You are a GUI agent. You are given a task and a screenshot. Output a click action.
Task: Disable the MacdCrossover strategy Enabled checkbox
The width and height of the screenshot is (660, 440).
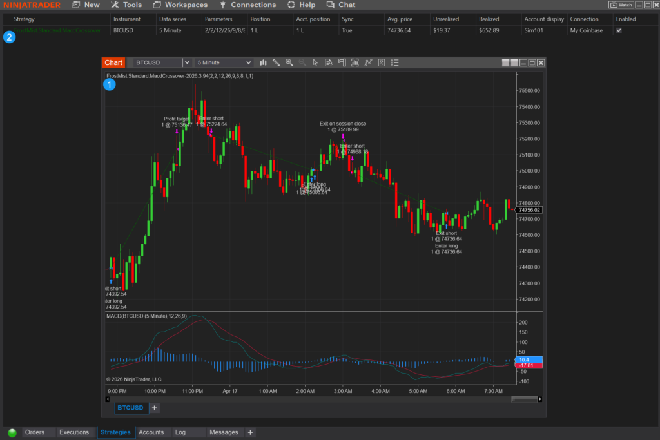point(619,30)
